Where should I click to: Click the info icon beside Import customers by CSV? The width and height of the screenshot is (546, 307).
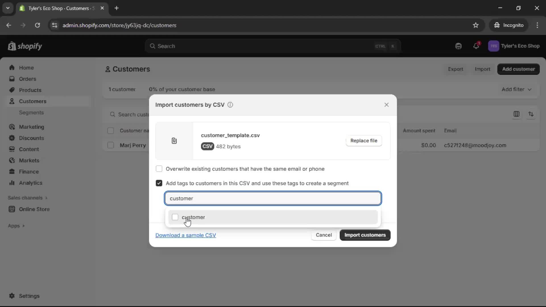[230, 105]
